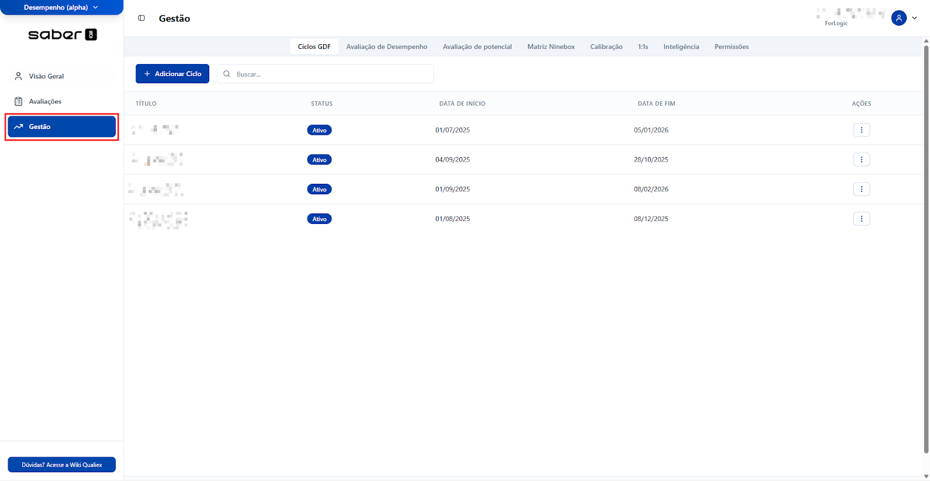Switch to the Avaliação de Desempenho tab

[387, 47]
